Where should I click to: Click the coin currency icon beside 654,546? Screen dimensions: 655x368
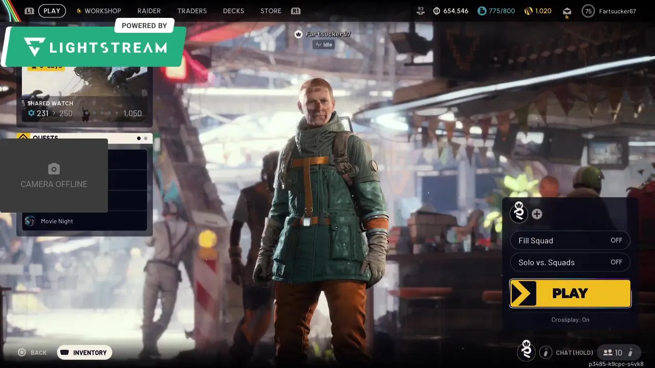click(x=436, y=11)
